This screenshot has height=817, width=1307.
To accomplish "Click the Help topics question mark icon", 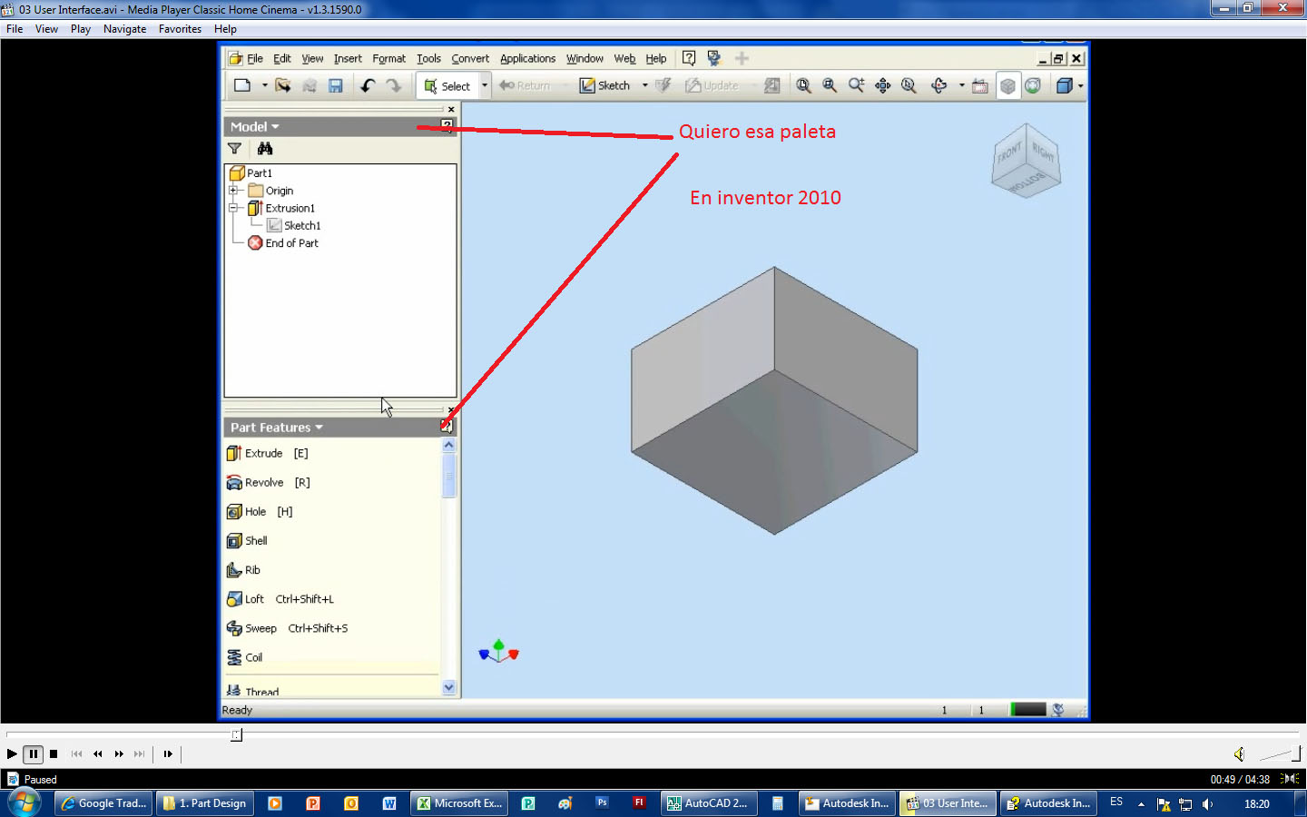I will tap(689, 58).
